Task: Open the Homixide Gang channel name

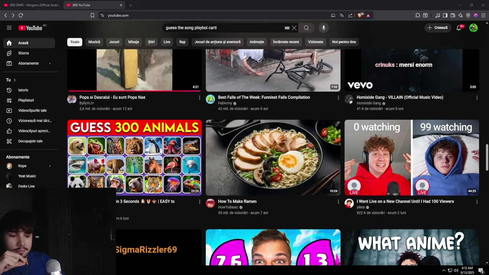Action: click(369, 103)
